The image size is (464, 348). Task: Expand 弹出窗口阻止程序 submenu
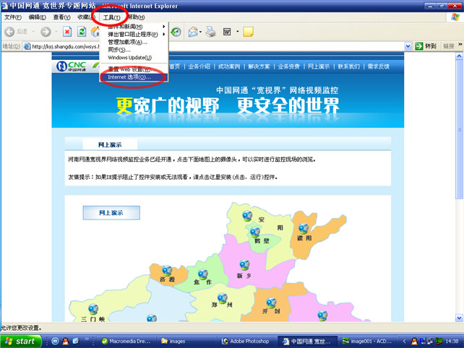tap(133, 35)
